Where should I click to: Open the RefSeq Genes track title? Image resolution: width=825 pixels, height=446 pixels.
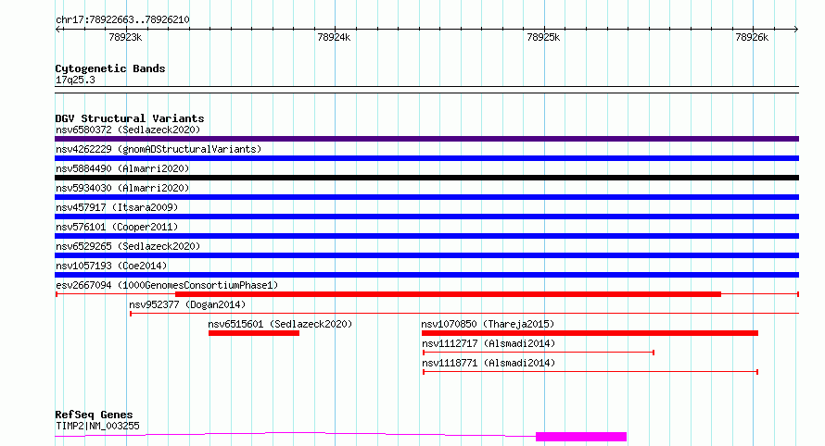pyautogui.click(x=94, y=415)
